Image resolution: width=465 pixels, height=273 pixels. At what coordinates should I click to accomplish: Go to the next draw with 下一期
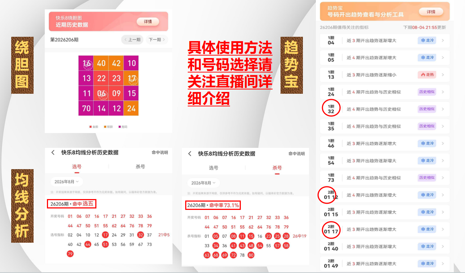tap(157, 40)
